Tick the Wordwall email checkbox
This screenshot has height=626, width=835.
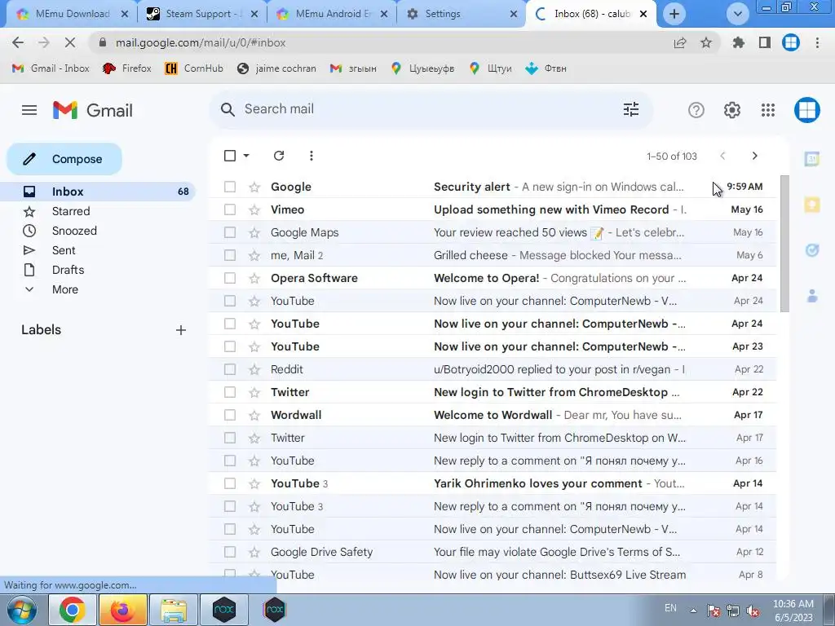point(229,415)
